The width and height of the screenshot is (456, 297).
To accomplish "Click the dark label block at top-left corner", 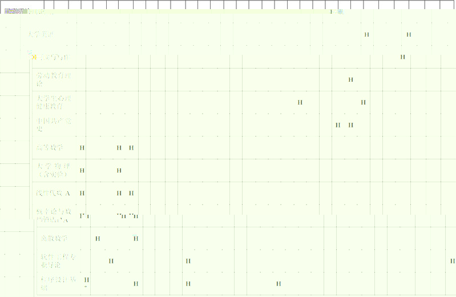I will click(15, 11).
